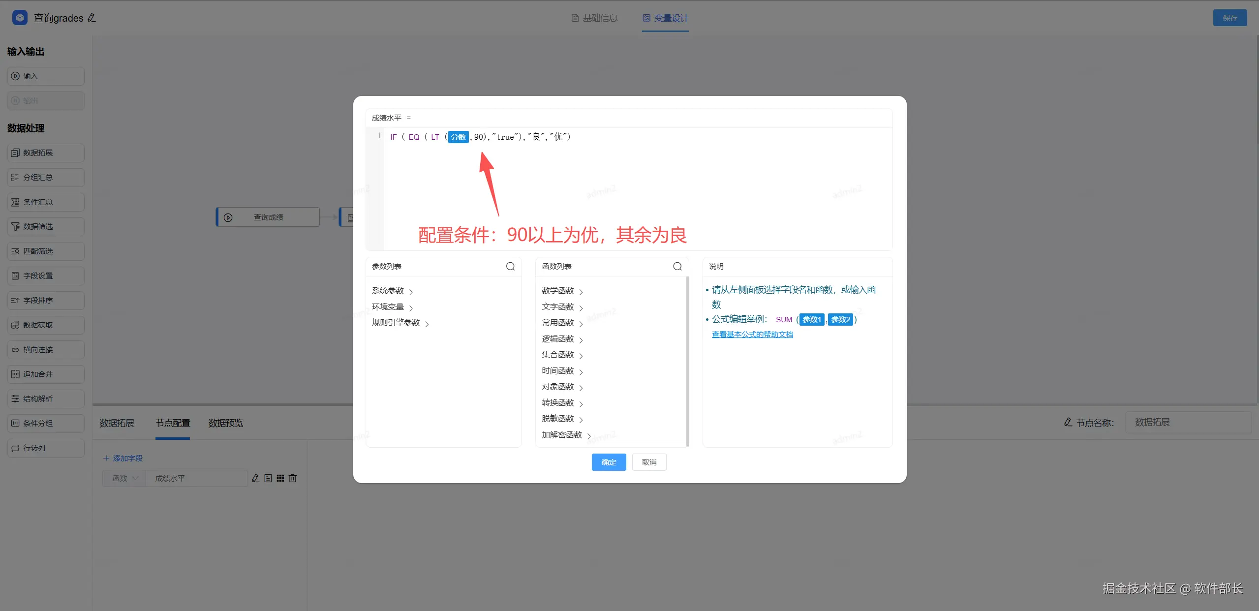The width and height of the screenshot is (1259, 611).
Task: Switch to the 基础信息 tab
Action: [x=594, y=18]
